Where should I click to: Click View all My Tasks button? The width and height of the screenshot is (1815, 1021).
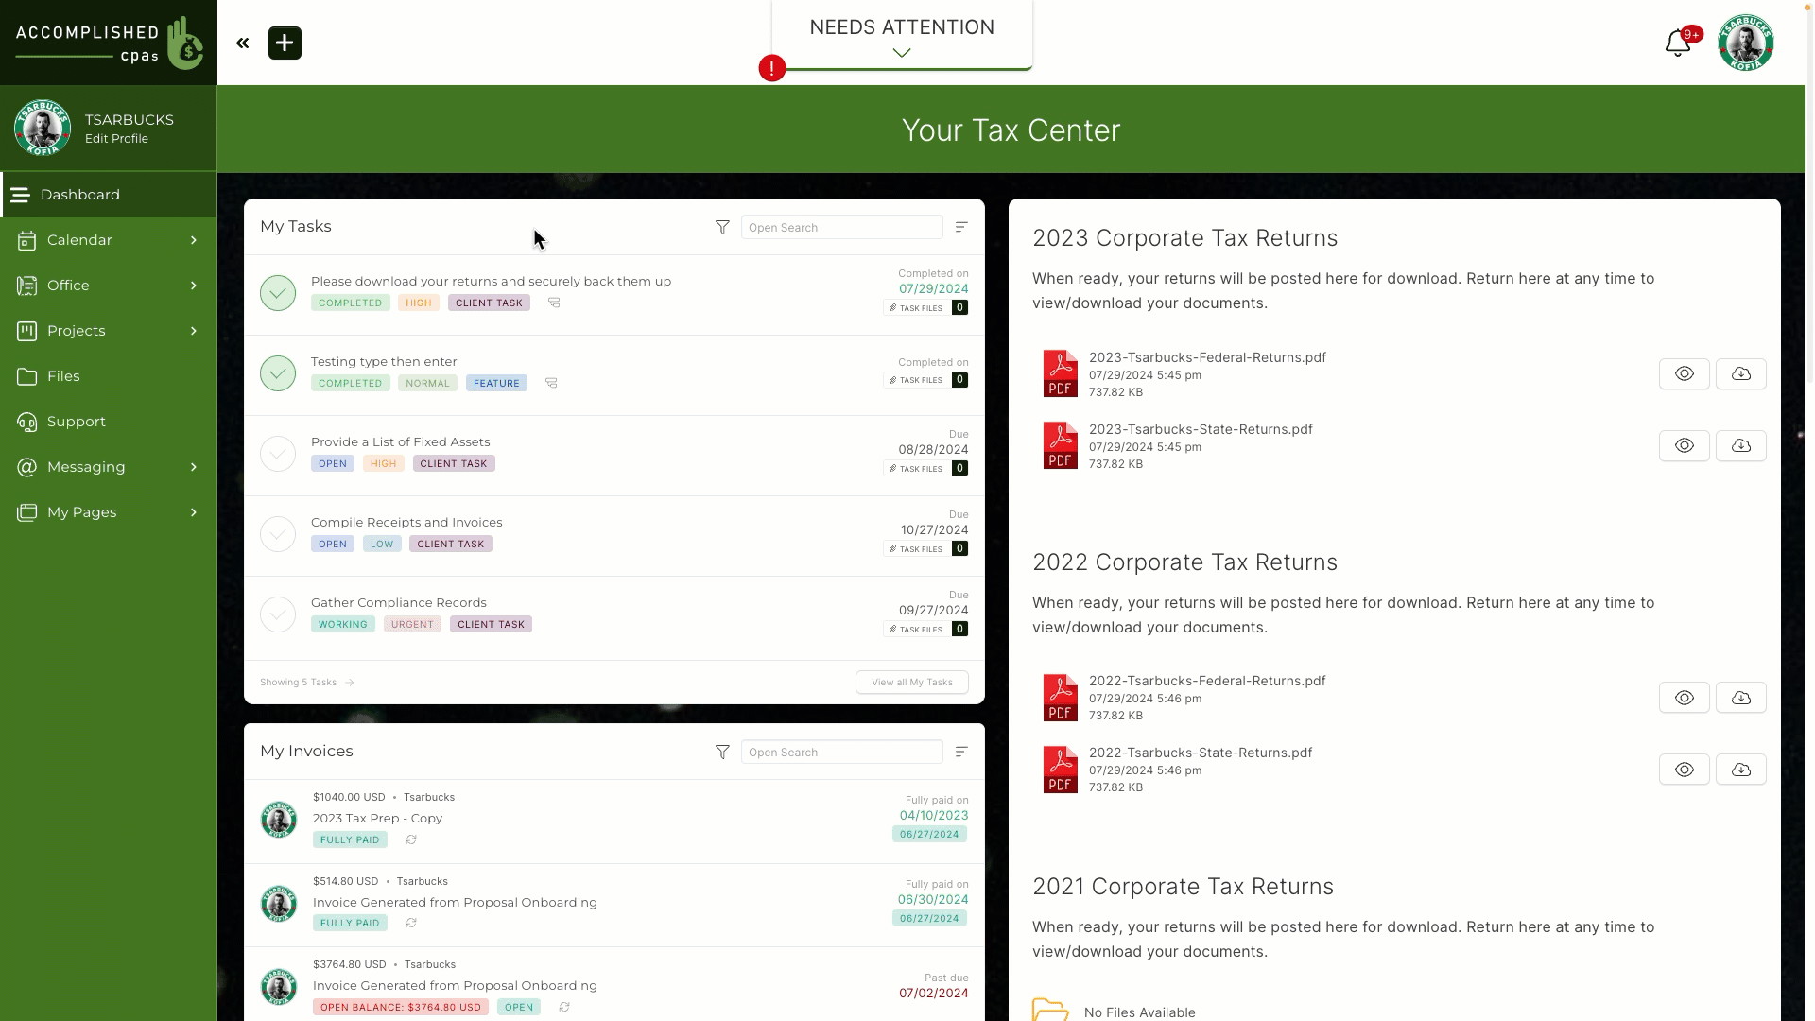(x=911, y=682)
